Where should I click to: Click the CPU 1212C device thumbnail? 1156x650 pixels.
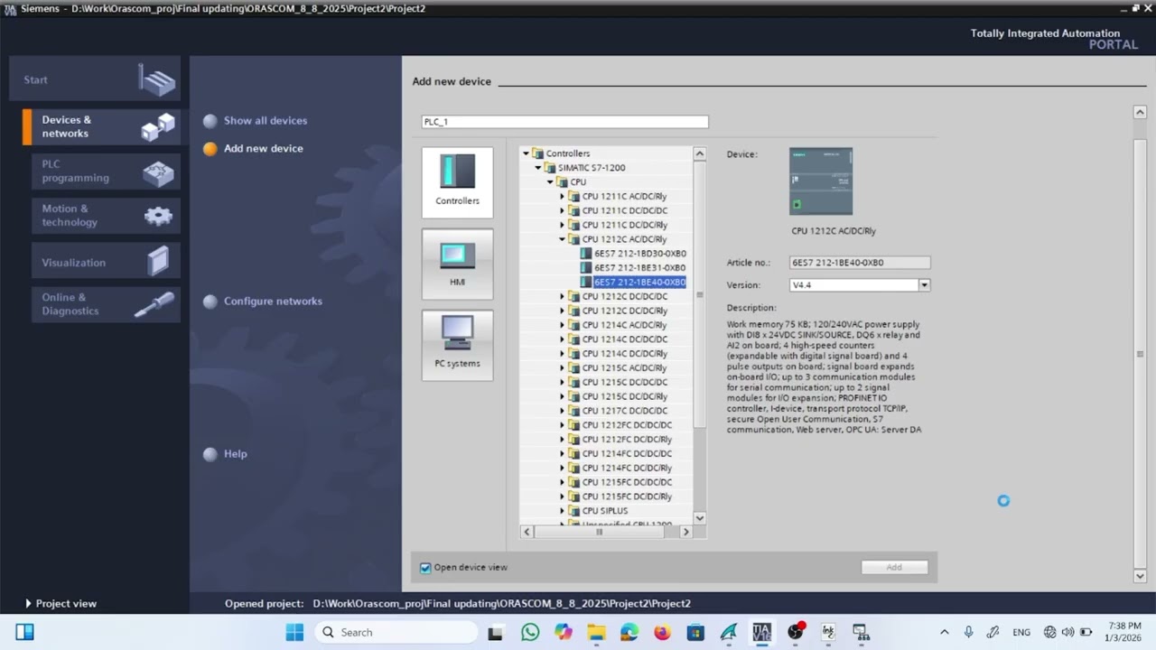(821, 181)
